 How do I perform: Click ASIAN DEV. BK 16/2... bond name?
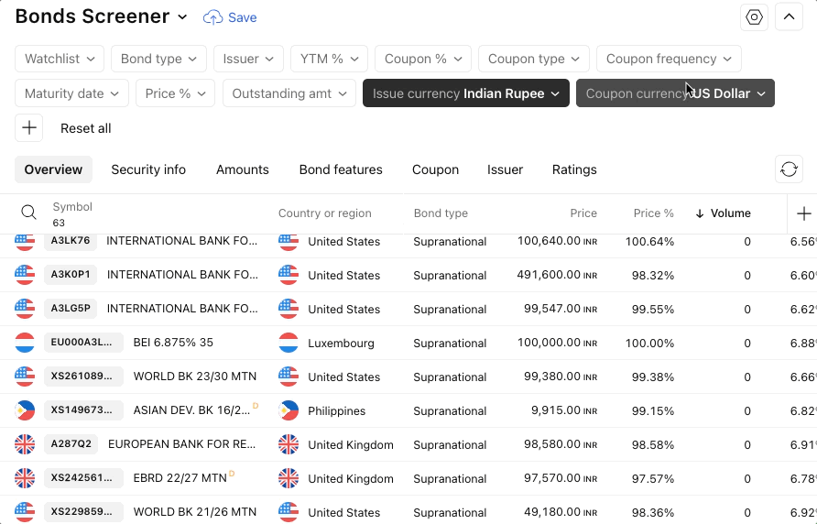coord(191,410)
